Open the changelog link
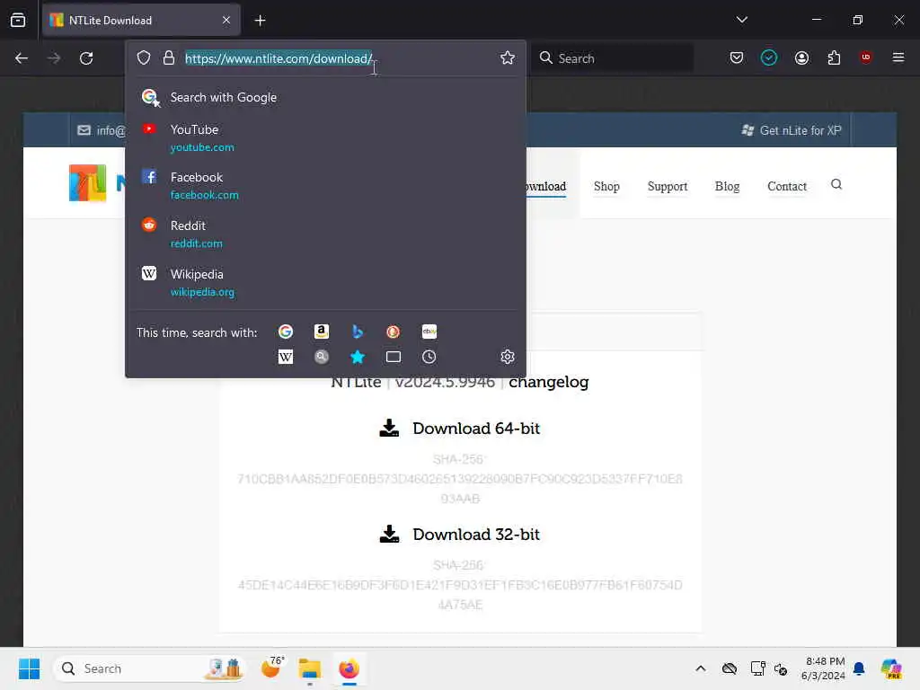Screen dimensions: 920x690 pyautogui.click(x=549, y=382)
